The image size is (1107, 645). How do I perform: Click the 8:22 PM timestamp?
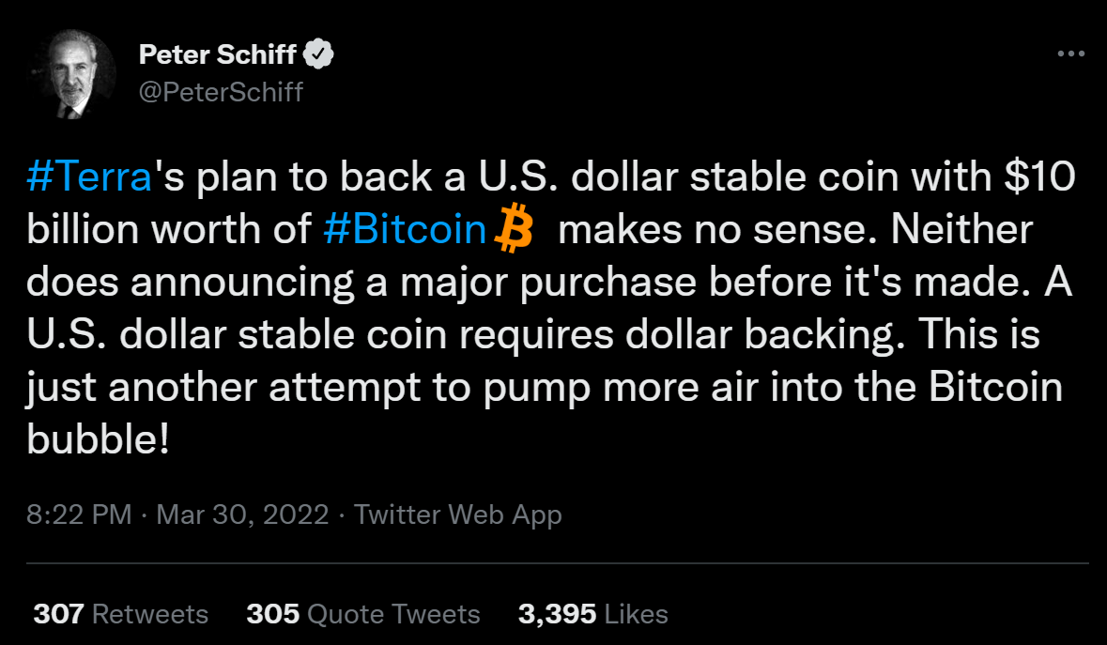point(79,514)
